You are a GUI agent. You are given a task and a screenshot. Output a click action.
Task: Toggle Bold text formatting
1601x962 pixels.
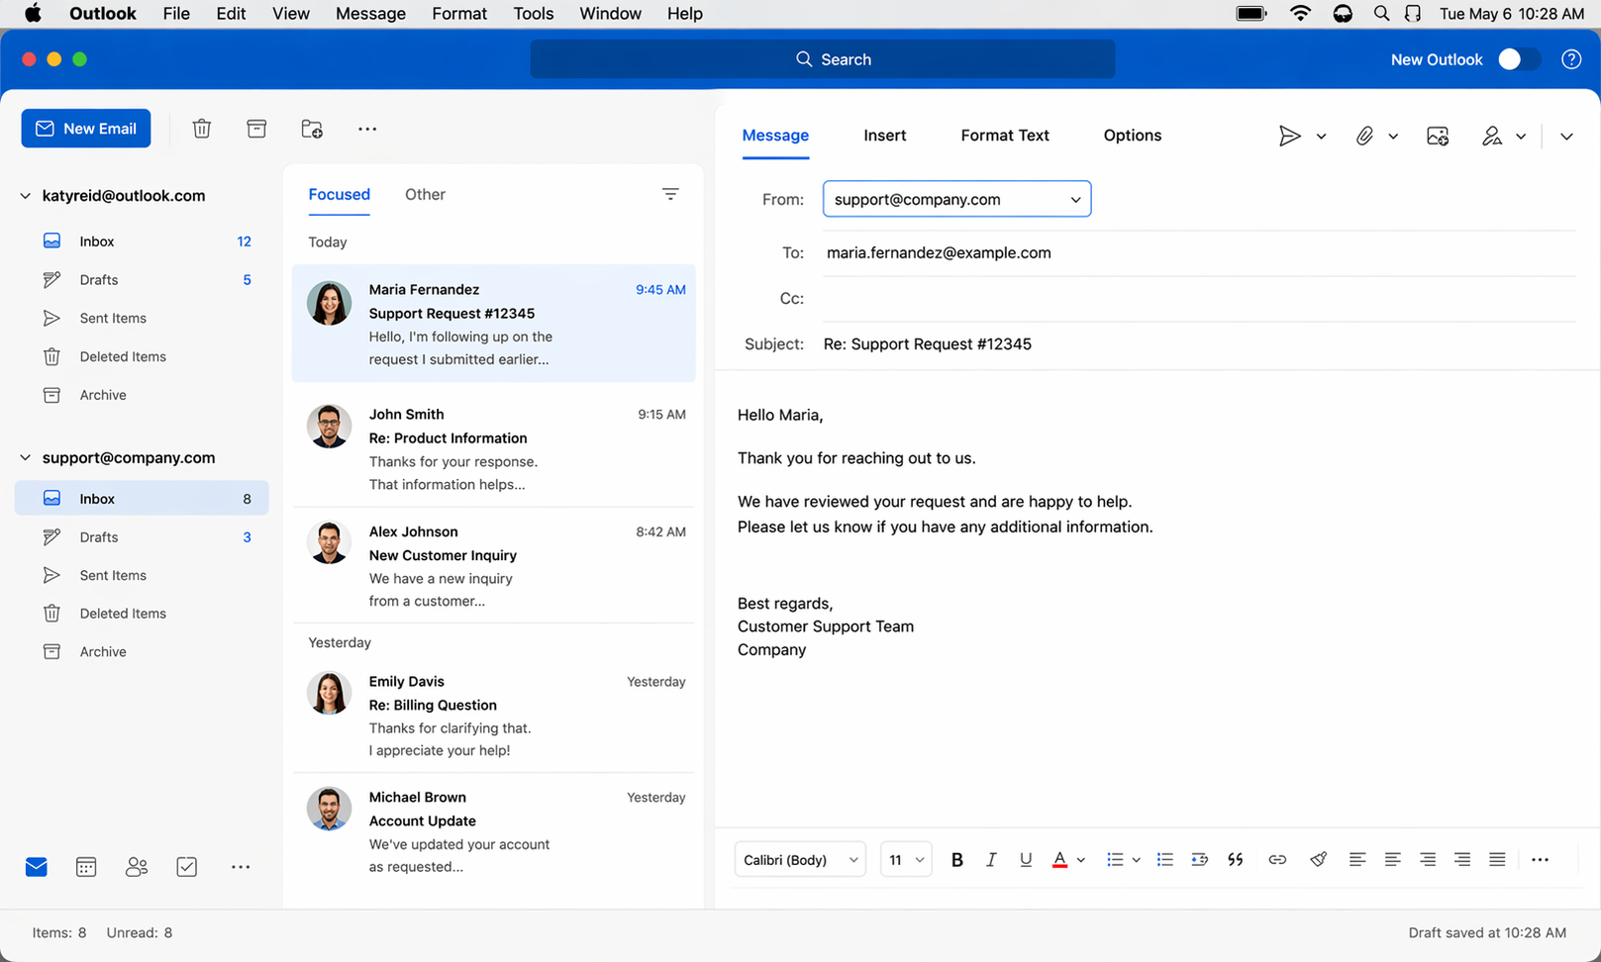click(956, 859)
